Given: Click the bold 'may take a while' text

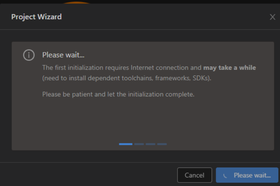Looking at the screenshot, I should click(x=230, y=68).
